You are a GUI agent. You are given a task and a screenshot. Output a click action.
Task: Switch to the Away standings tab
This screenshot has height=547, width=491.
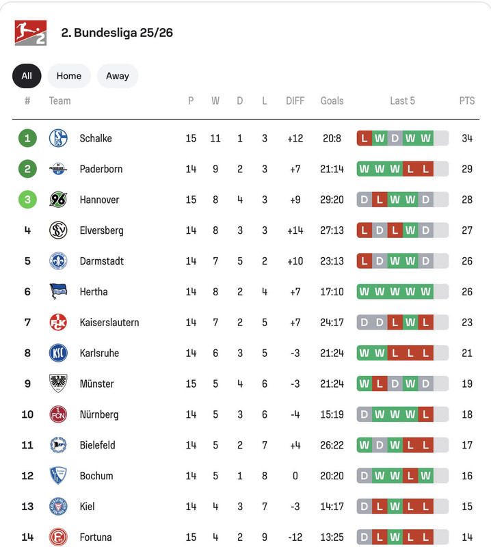click(x=118, y=76)
